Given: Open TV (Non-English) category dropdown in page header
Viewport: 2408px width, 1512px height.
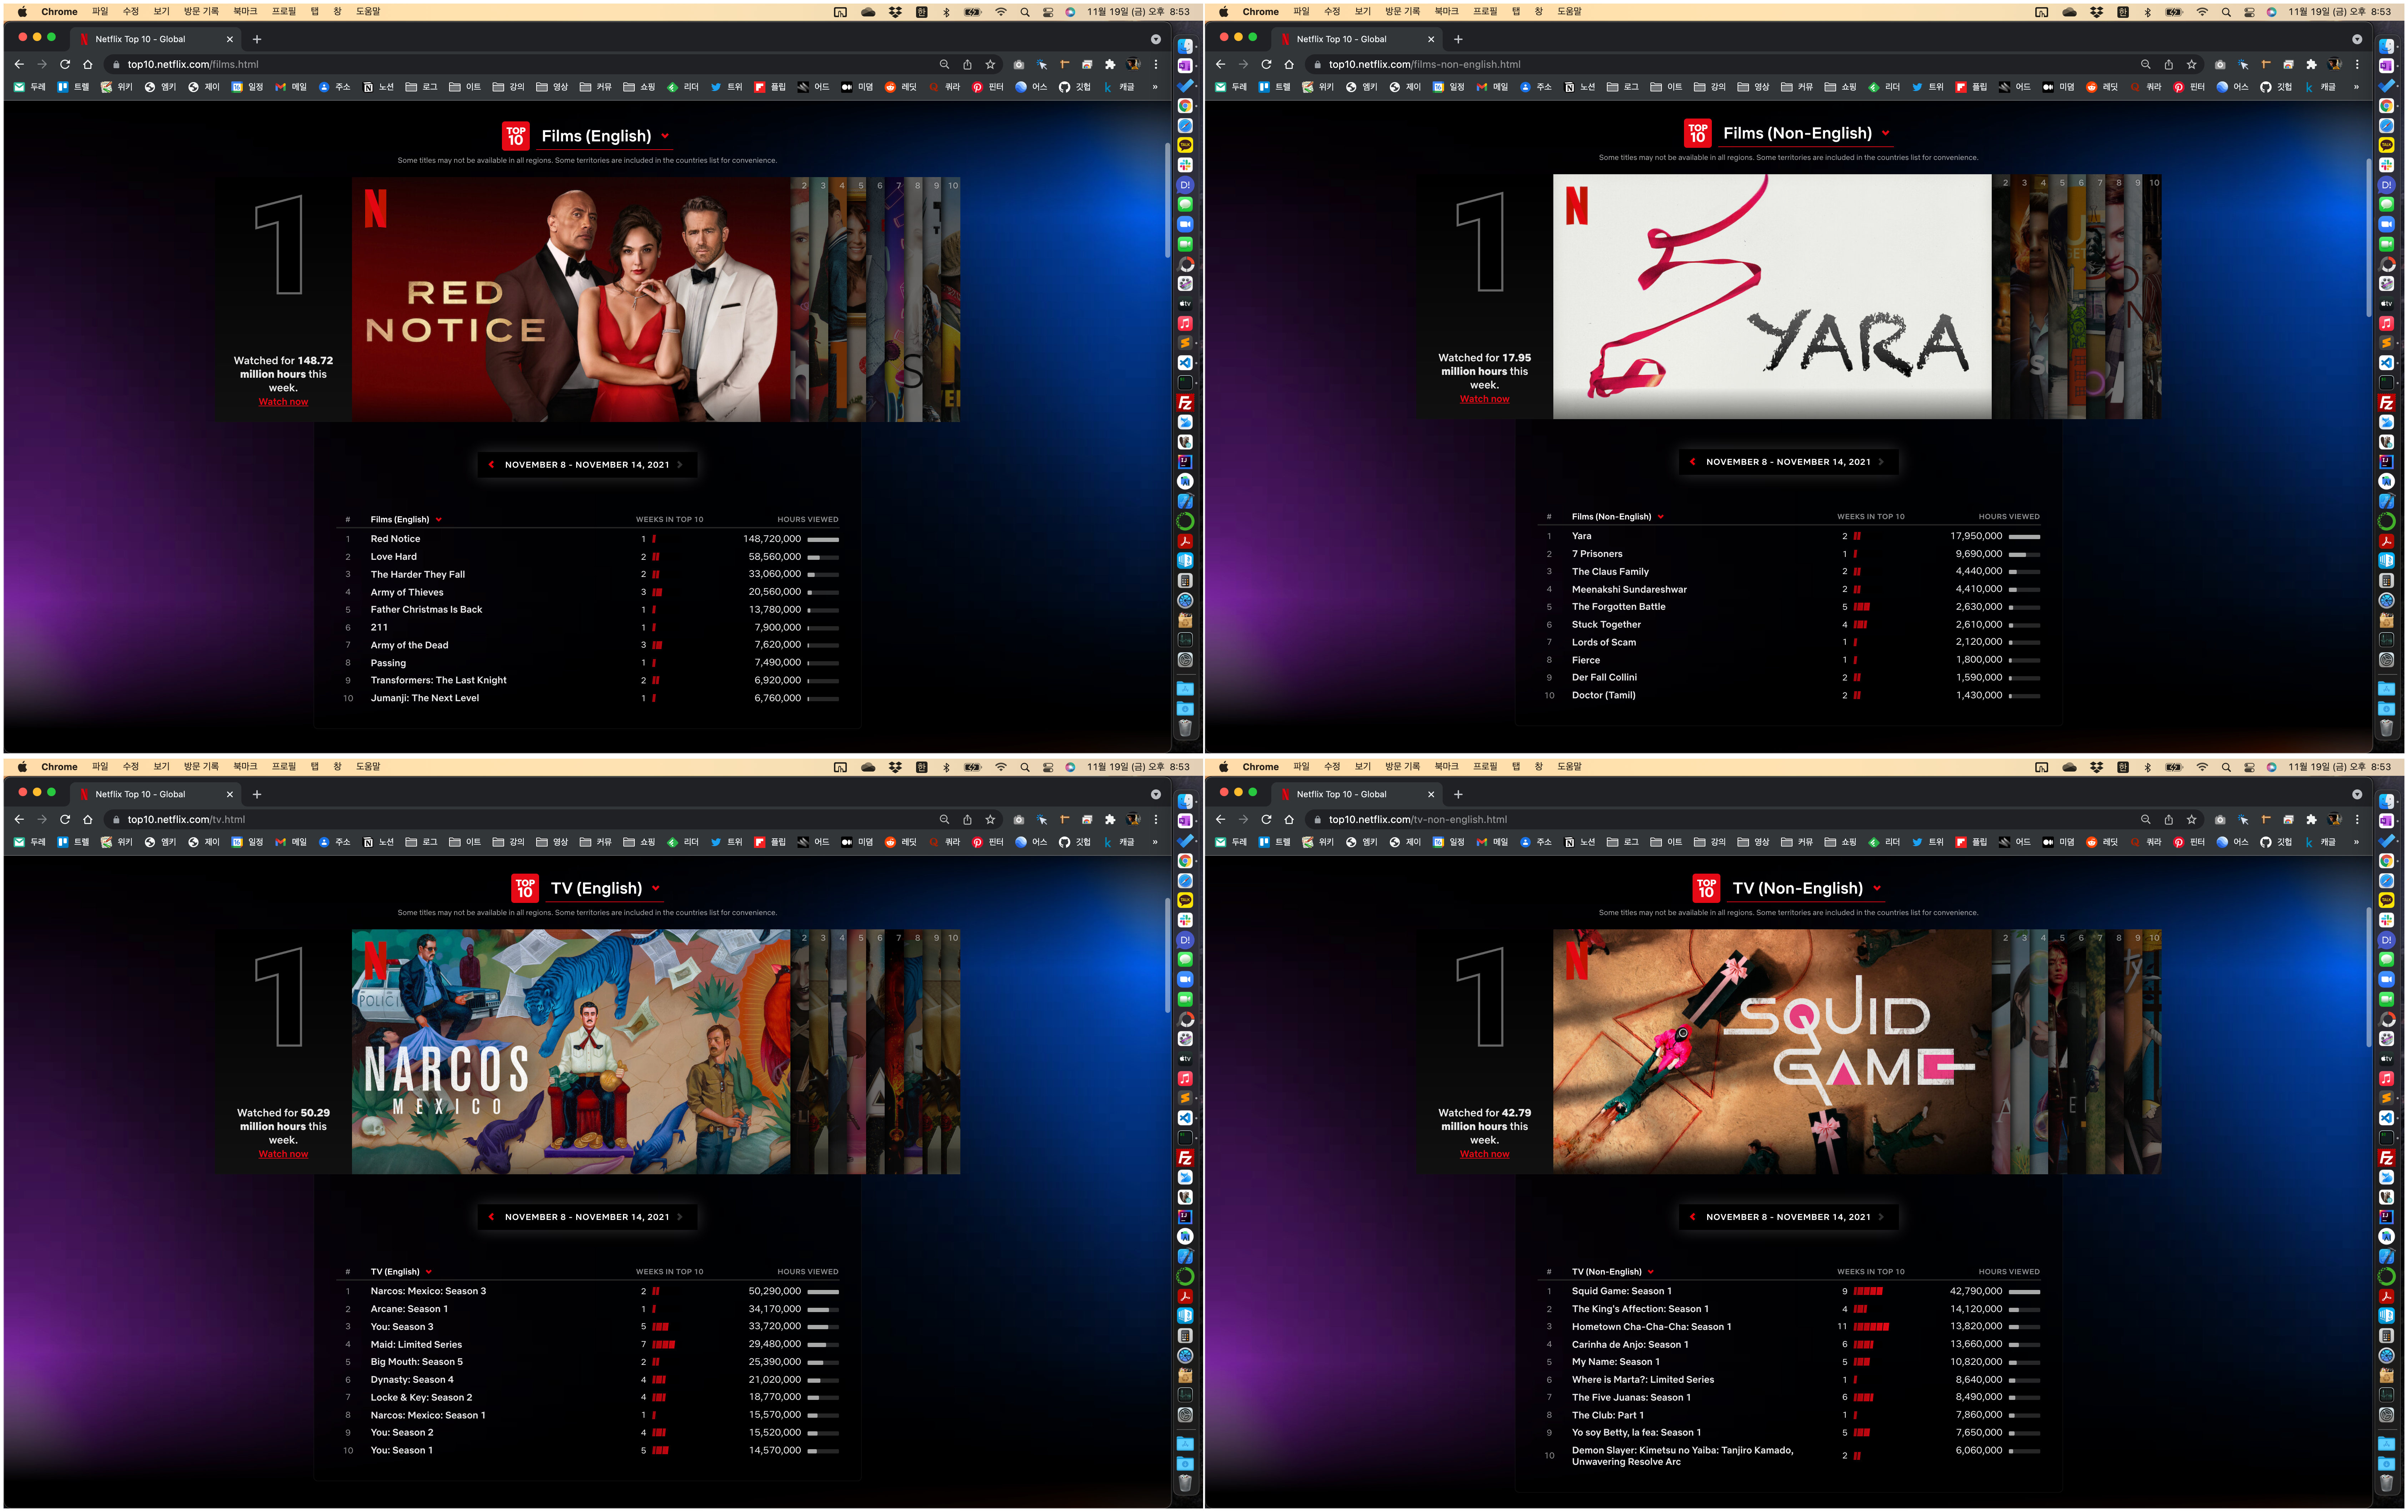Looking at the screenshot, I should pos(1806,888).
